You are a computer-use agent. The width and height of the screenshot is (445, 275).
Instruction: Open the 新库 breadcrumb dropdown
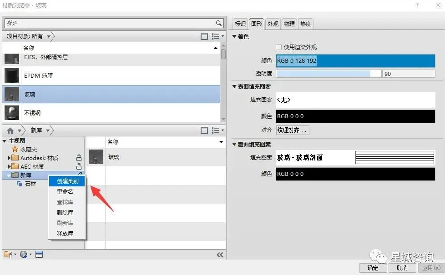pyautogui.click(x=48, y=130)
